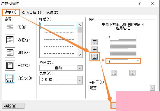
Task: Open the 底纹(S) shading tab
Action: [x=52, y=12]
